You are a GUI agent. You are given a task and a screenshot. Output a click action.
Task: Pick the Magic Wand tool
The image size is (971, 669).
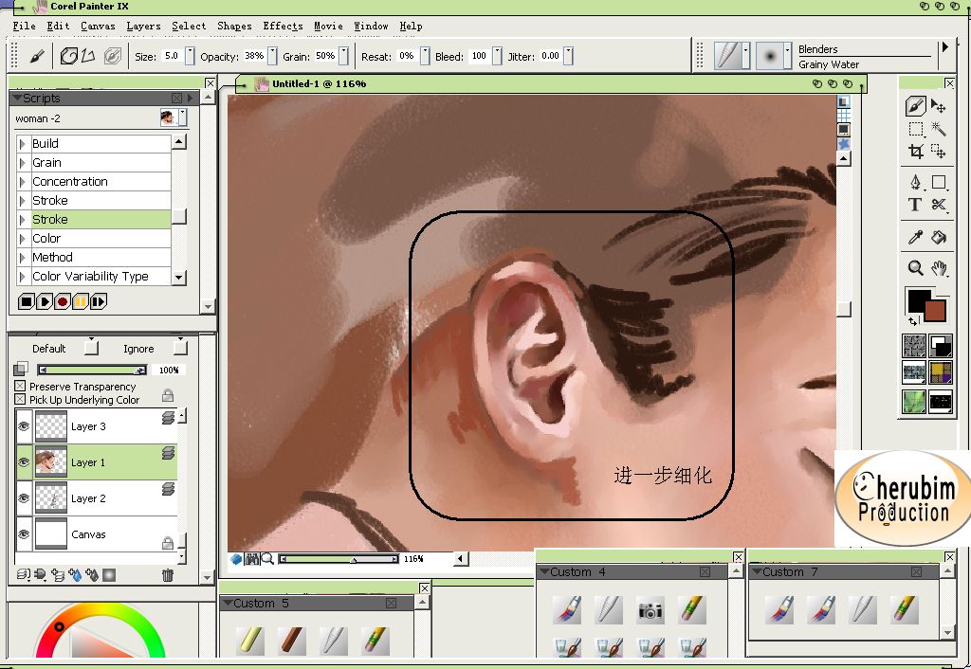click(939, 129)
